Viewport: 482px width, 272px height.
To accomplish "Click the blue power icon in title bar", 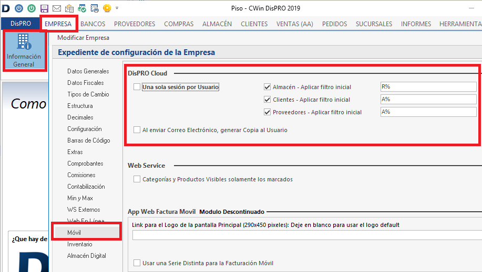I will (x=19, y=8).
